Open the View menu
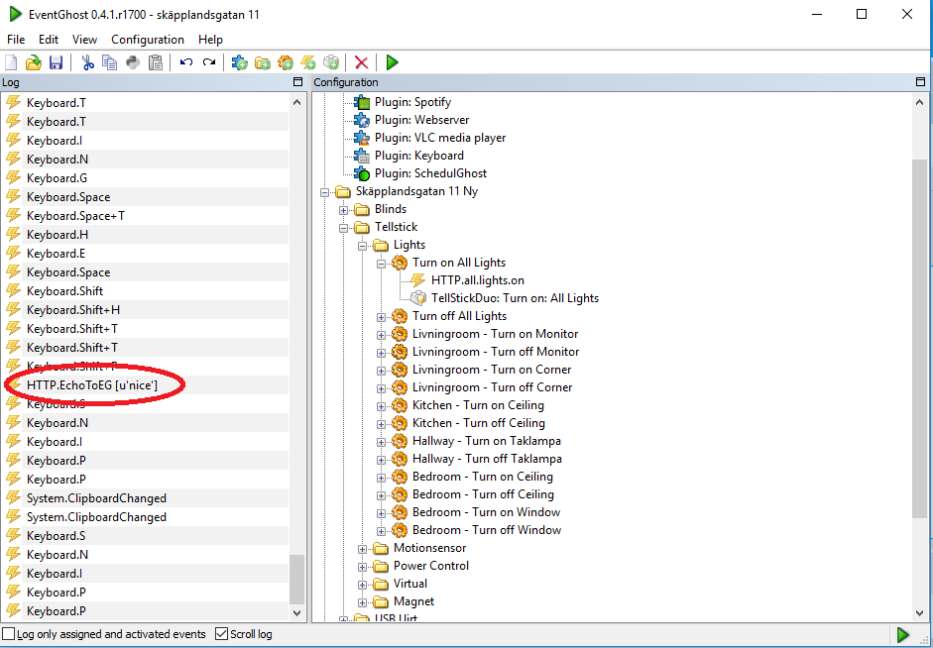This screenshot has width=933, height=648. pos(84,40)
